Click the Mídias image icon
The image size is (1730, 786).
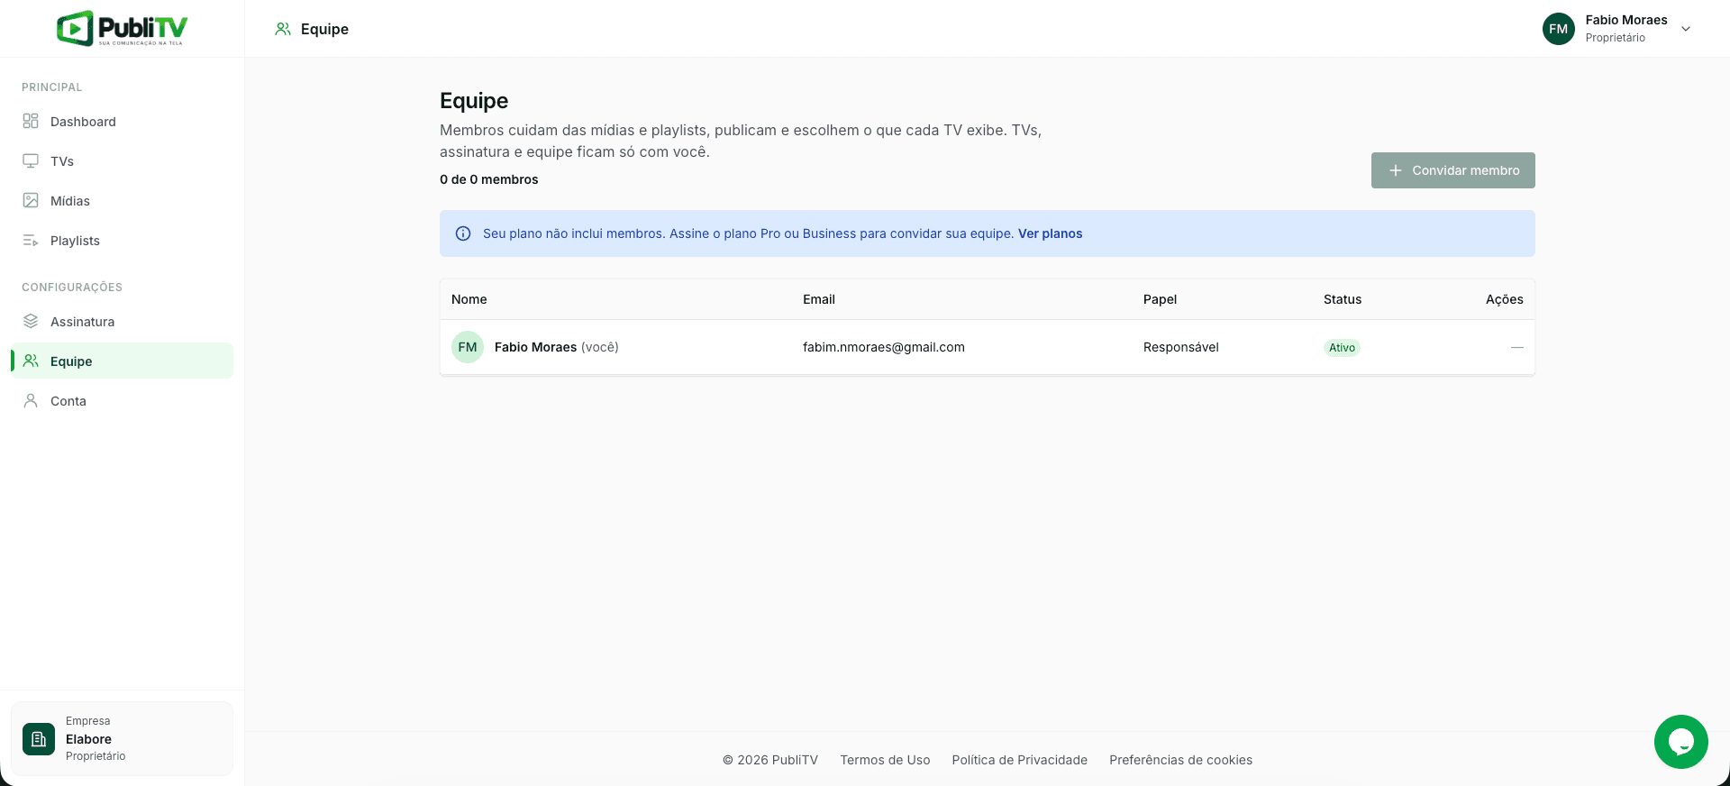[31, 200]
